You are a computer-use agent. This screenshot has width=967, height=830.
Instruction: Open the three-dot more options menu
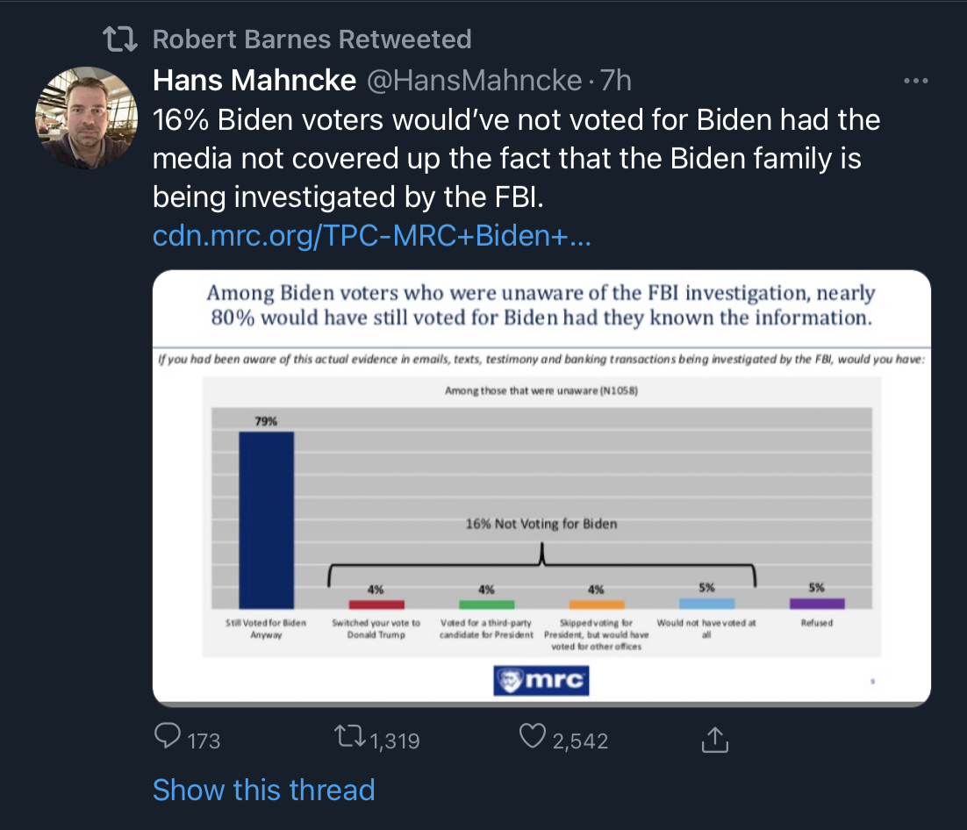pyautogui.click(x=916, y=81)
